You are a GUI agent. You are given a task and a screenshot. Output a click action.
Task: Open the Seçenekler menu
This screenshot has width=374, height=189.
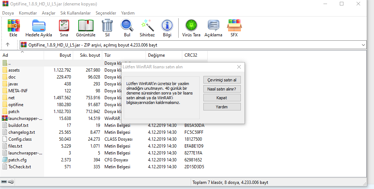106,13
